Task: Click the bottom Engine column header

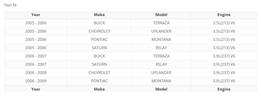Action: [x=224, y=89]
